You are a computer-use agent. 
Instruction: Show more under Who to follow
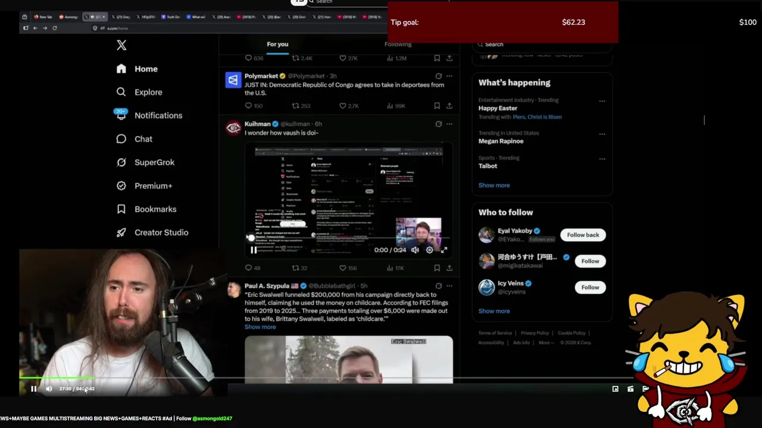tap(494, 311)
